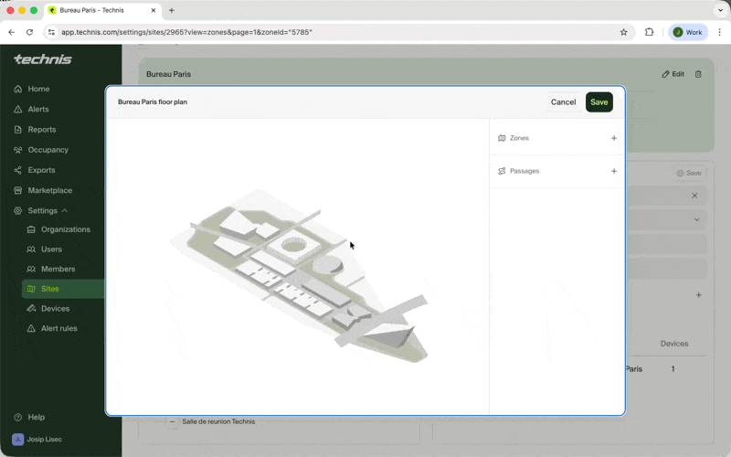
Task: Select Devices under Settings
Action: tap(55, 309)
